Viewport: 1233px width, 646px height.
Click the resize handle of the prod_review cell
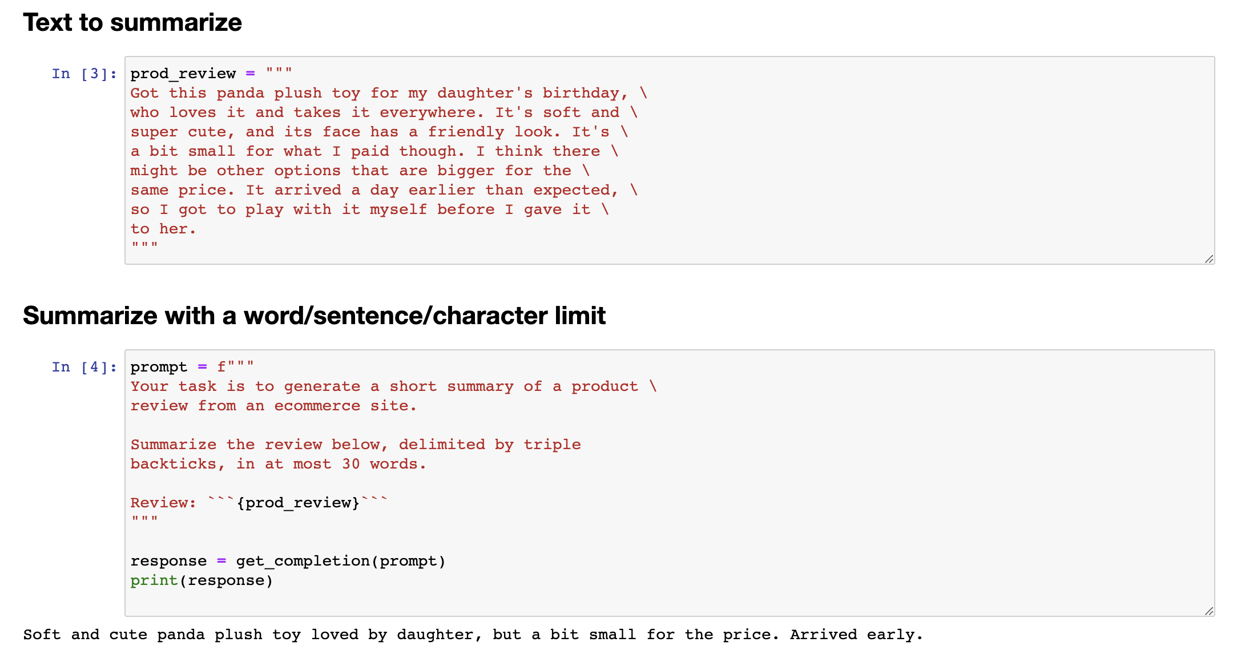[x=1209, y=259]
